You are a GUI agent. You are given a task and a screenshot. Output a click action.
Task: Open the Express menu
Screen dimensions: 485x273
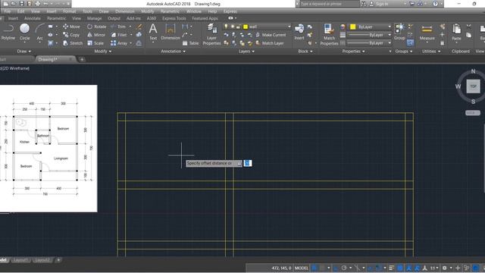[x=230, y=11]
